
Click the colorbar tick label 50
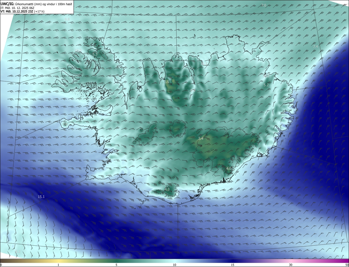tap(347, 265)
